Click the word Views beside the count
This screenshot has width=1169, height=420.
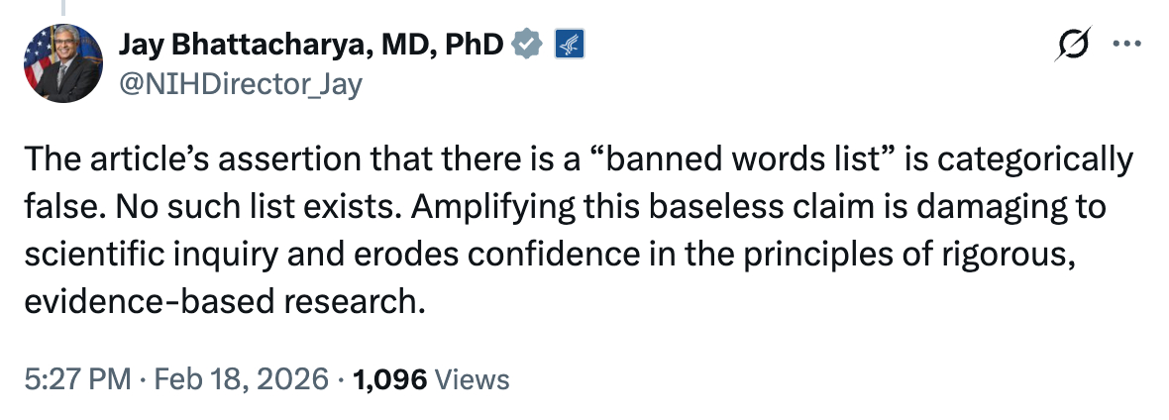(472, 378)
